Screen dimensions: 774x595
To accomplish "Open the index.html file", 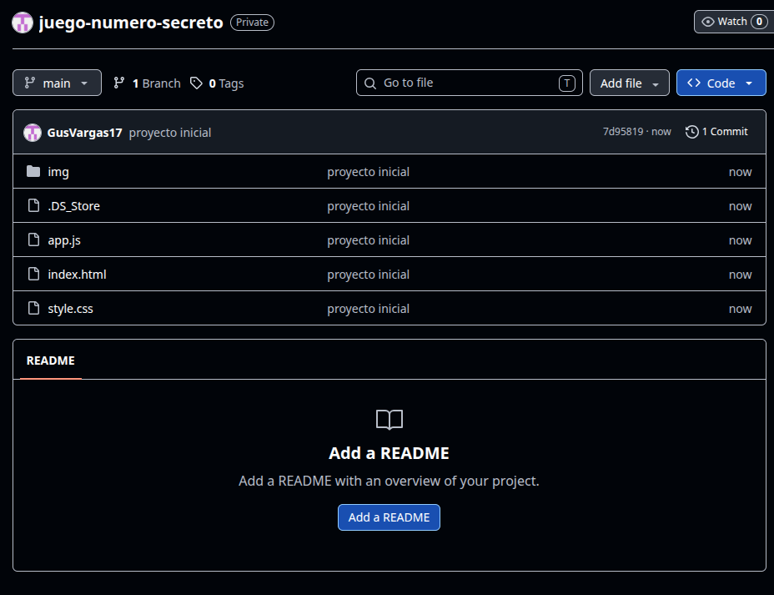I will (77, 274).
